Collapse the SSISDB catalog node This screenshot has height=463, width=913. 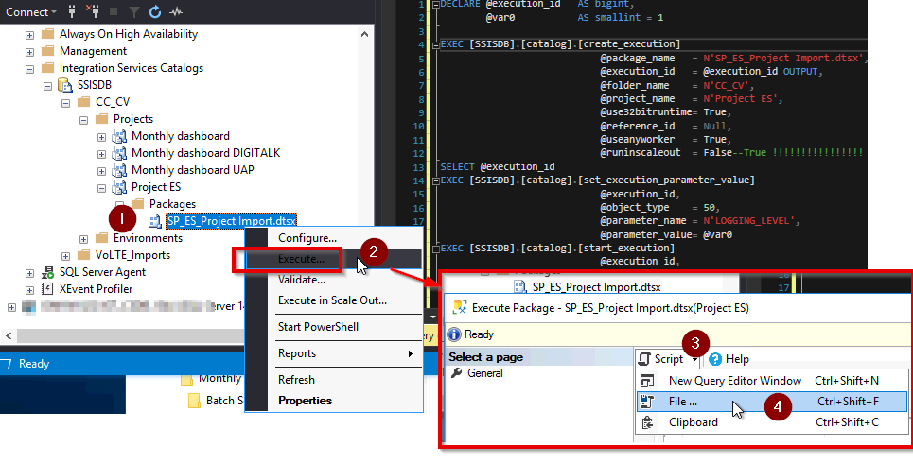(x=47, y=85)
